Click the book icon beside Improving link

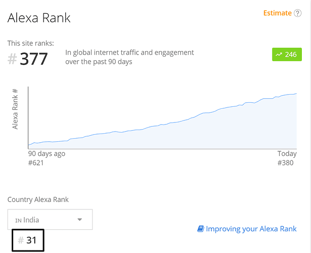(201, 229)
